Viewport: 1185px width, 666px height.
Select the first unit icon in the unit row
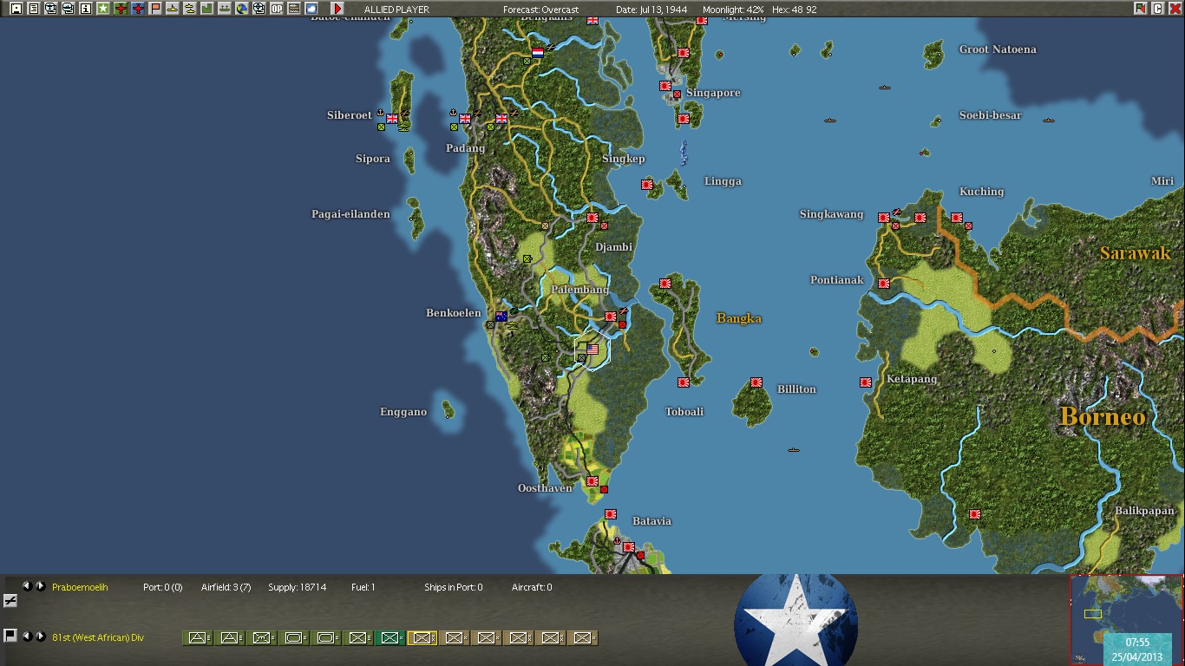pos(198,638)
